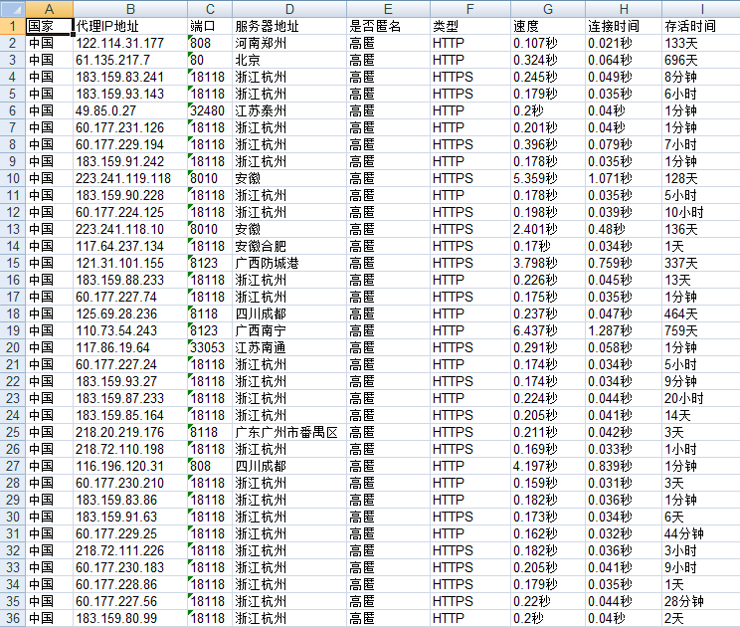Viewport: 740px width, 627px height.
Task: Select row 36 by its row header
Action: [11, 618]
